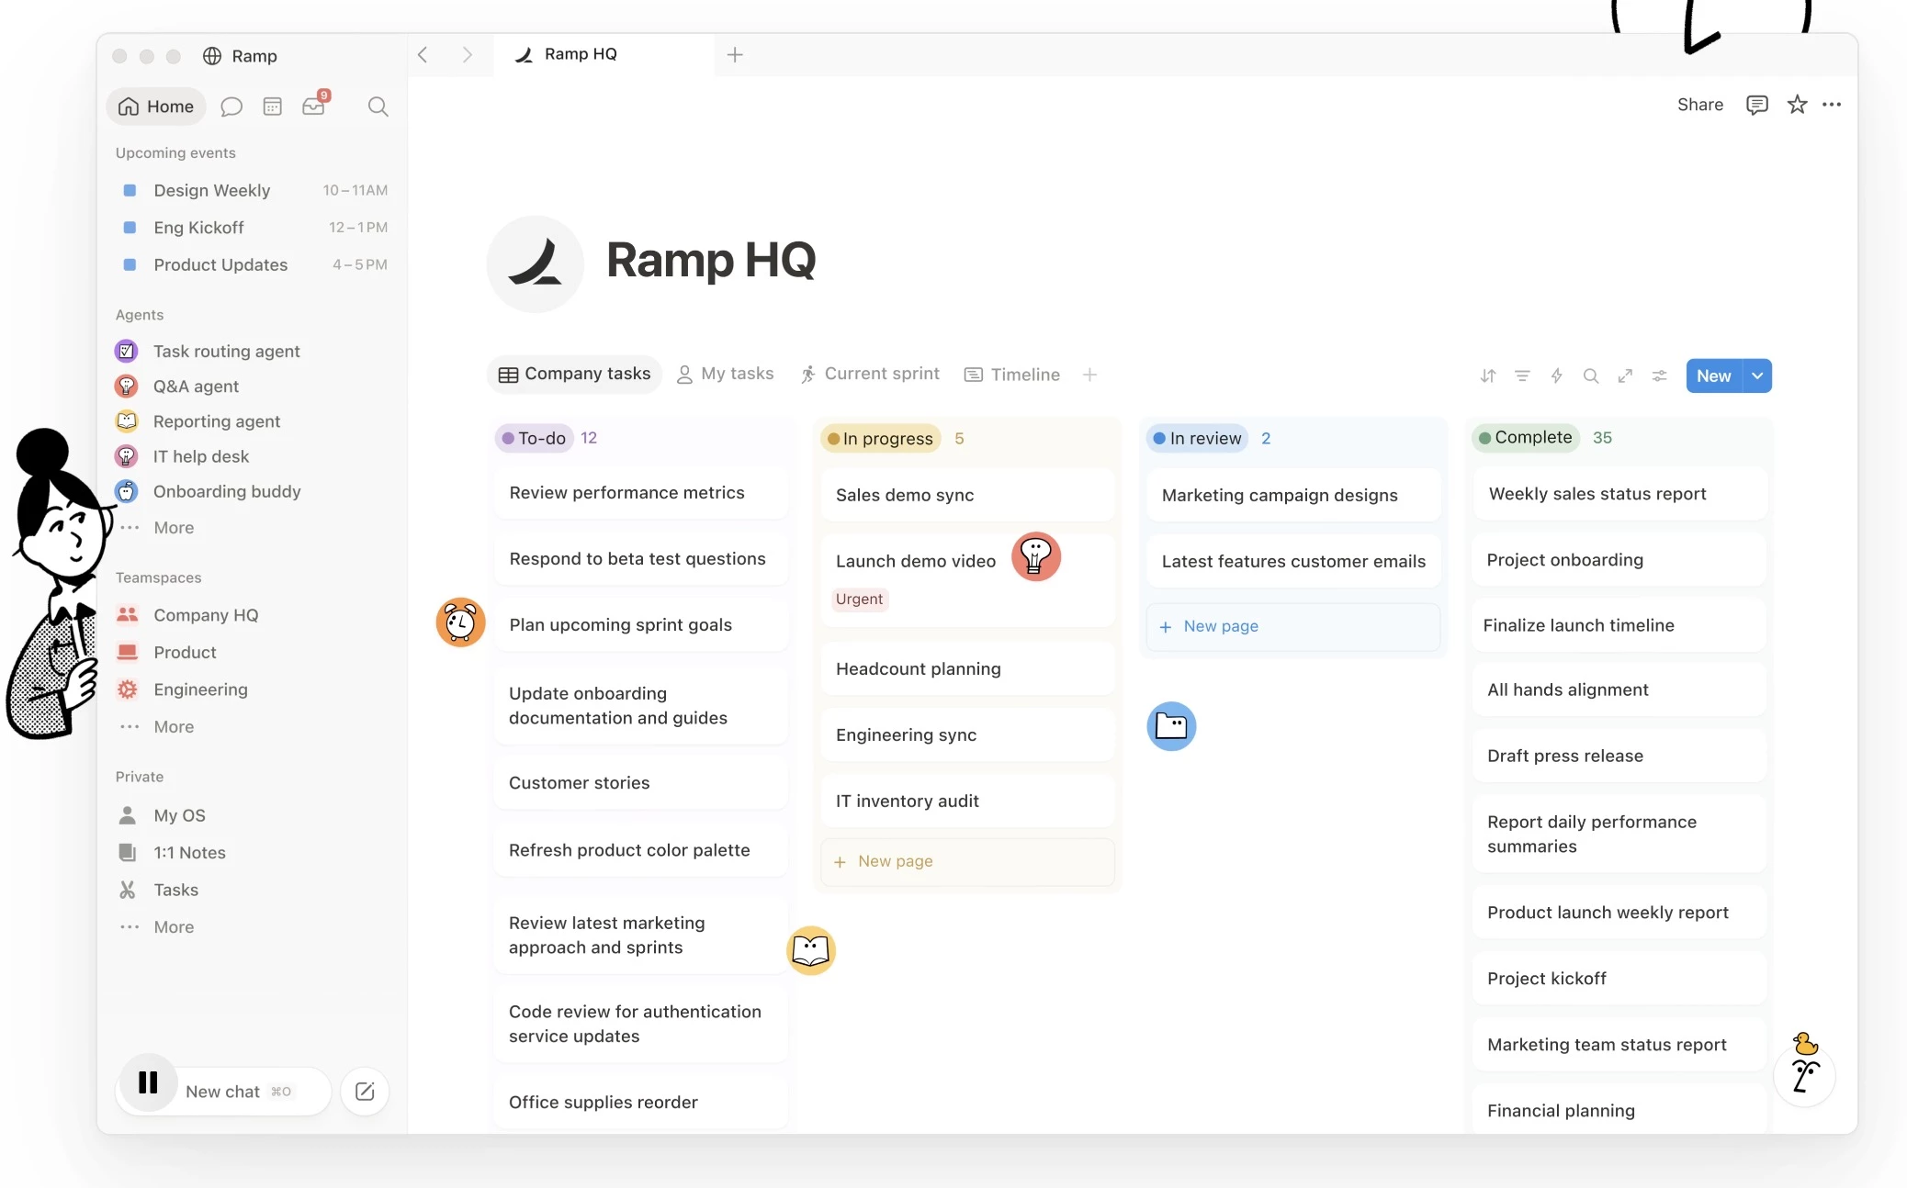Screen dimensions: 1907x1188
Task: Add New page in In review column
Action: (1293, 626)
